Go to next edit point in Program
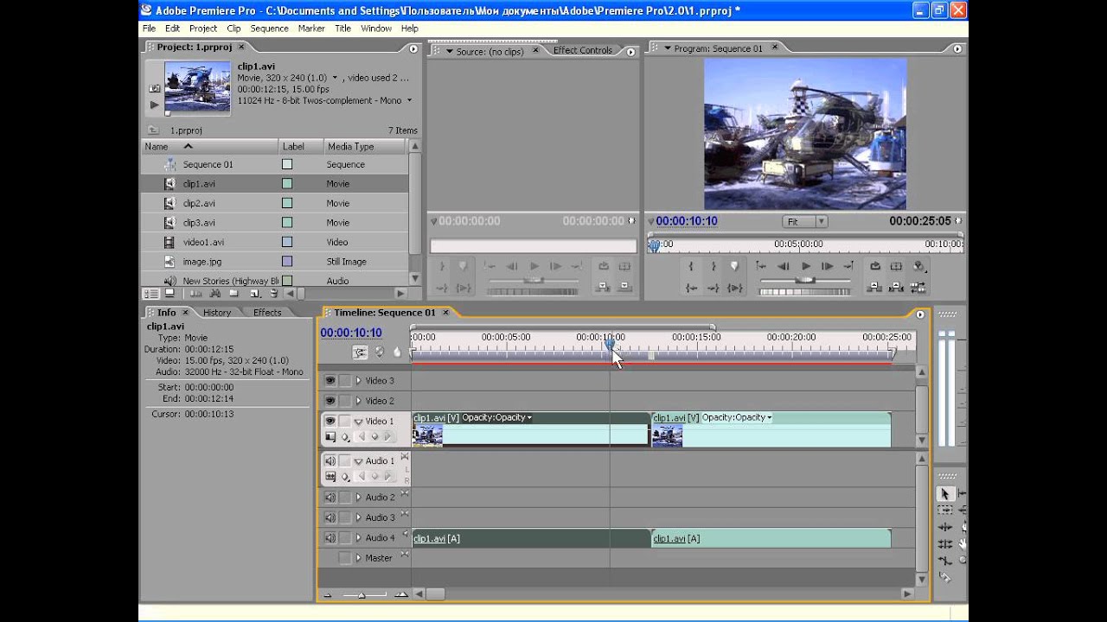This screenshot has width=1107, height=622. (x=849, y=266)
